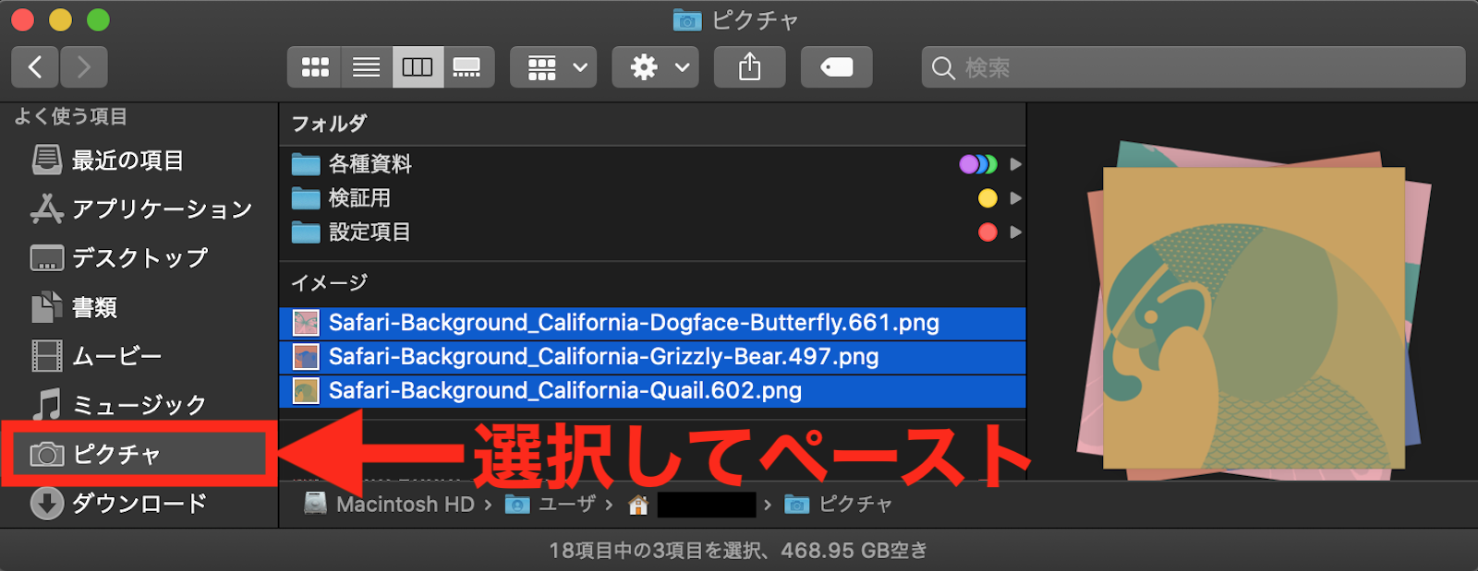The height and width of the screenshot is (571, 1478).
Task: Click the 最近の項目 sidebar icon
Action: 47,161
